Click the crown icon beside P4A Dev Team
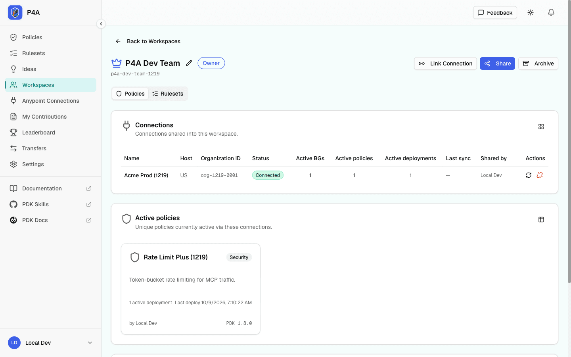 click(x=117, y=63)
